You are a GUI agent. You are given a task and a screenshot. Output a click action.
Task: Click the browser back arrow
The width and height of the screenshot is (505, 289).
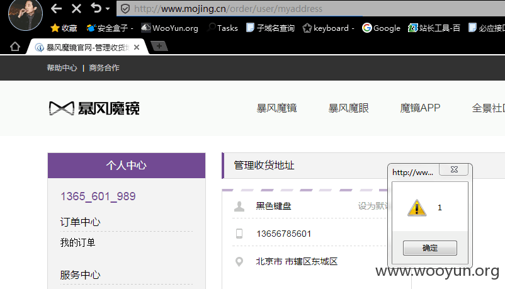[57, 8]
